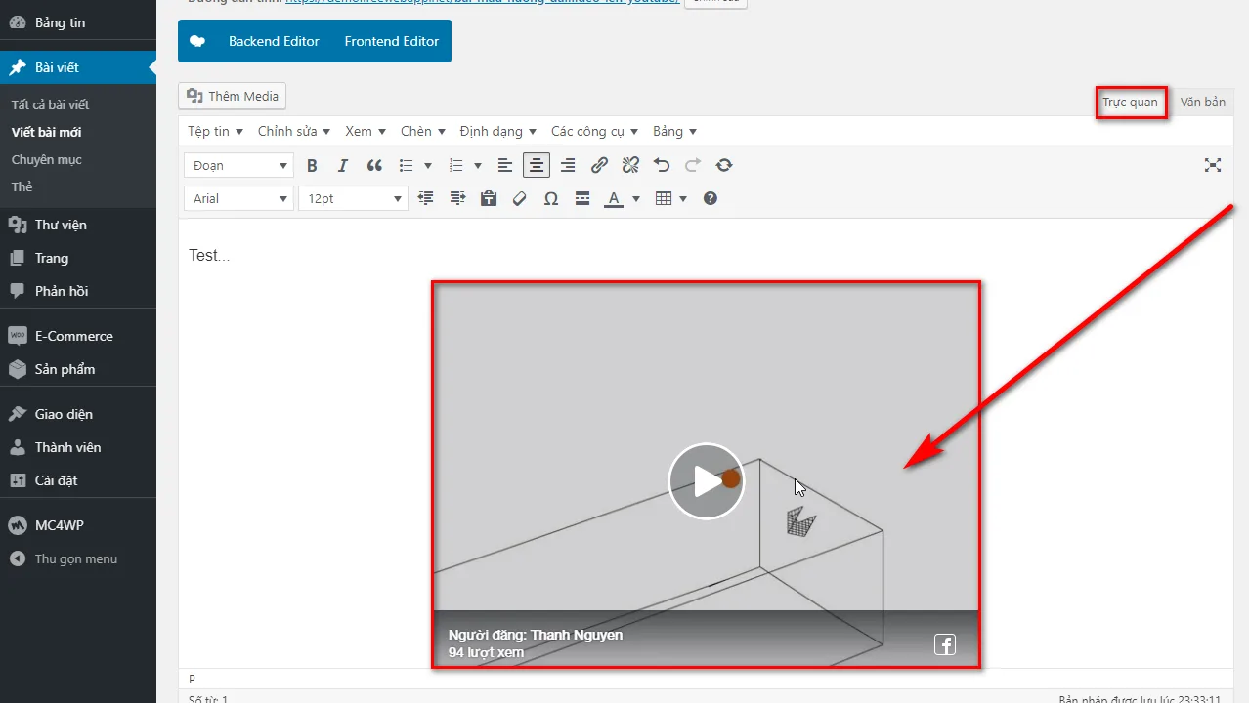Click the page builder cloud logo icon
Viewport: 1249px width, 703px height.
click(197, 41)
